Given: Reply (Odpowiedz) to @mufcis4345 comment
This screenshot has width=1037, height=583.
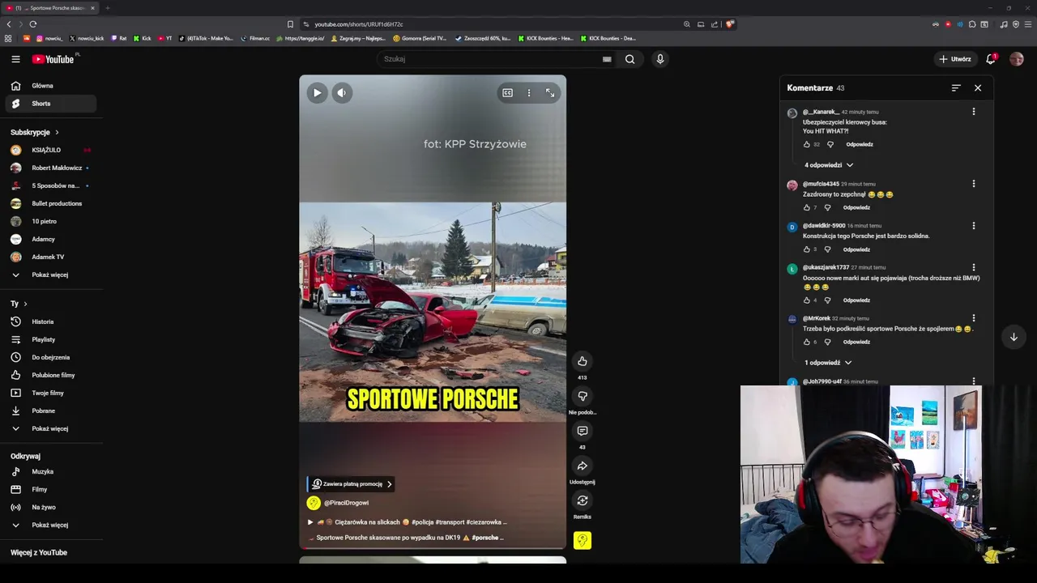Looking at the screenshot, I should [856, 207].
